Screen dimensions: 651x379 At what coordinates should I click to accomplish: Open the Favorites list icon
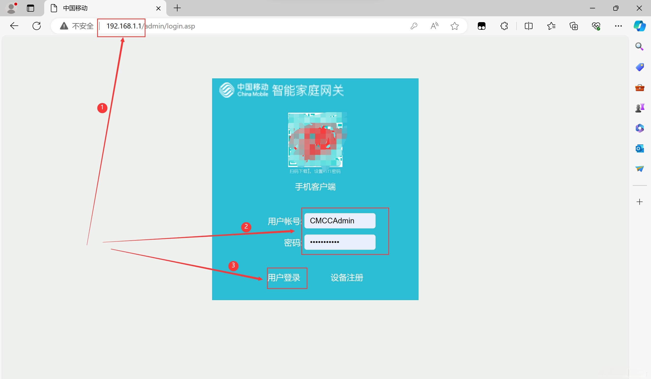click(x=551, y=26)
